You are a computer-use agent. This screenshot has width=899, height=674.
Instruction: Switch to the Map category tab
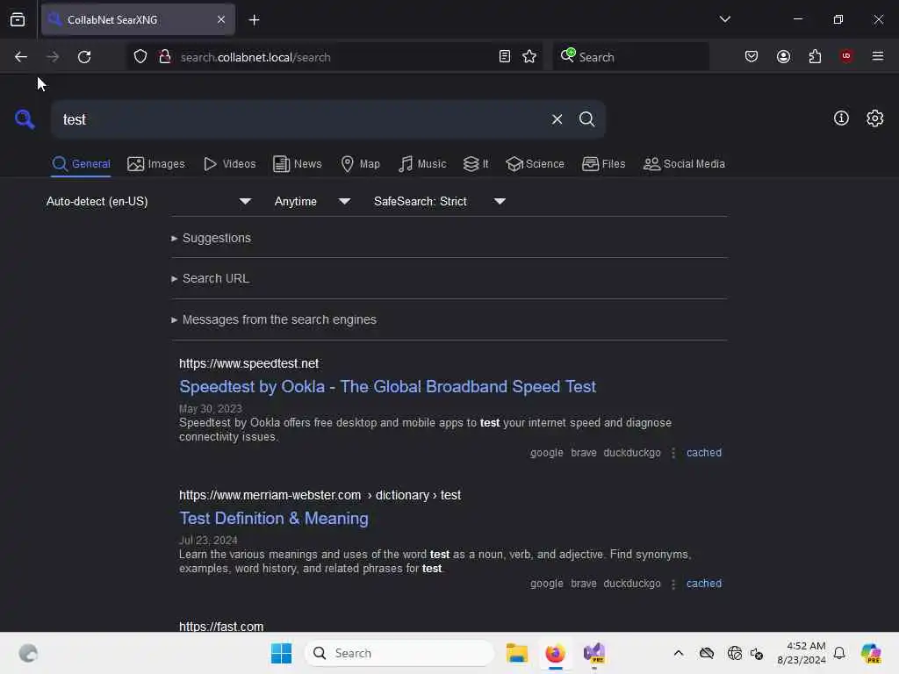click(360, 164)
